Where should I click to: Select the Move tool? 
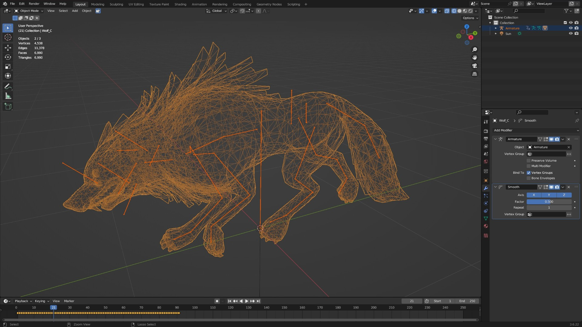[x=8, y=48]
